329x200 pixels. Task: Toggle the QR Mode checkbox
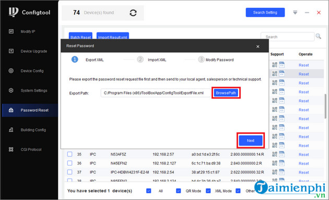coord(179,191)
